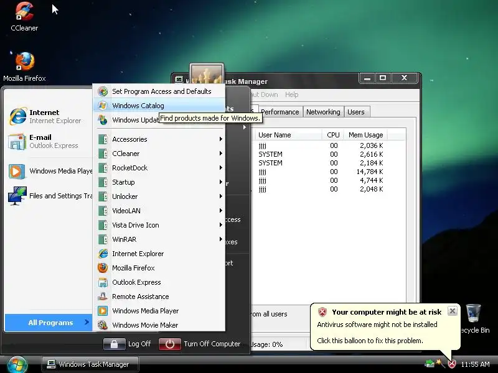
Task: Click the 11:55 AM taskbar clock
Action: coord(475,364)
